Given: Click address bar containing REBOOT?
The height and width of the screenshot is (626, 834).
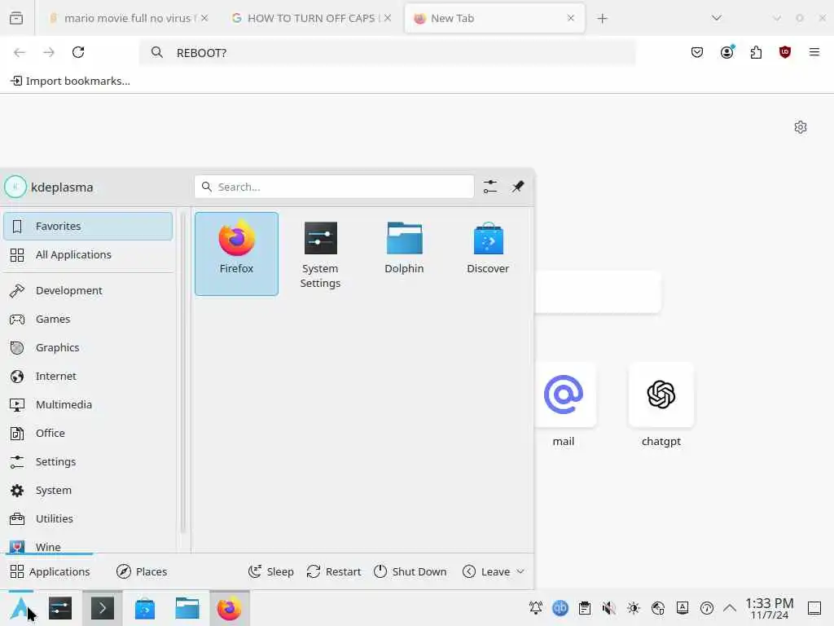Looking at the screenshot, I should click(387, 52).
